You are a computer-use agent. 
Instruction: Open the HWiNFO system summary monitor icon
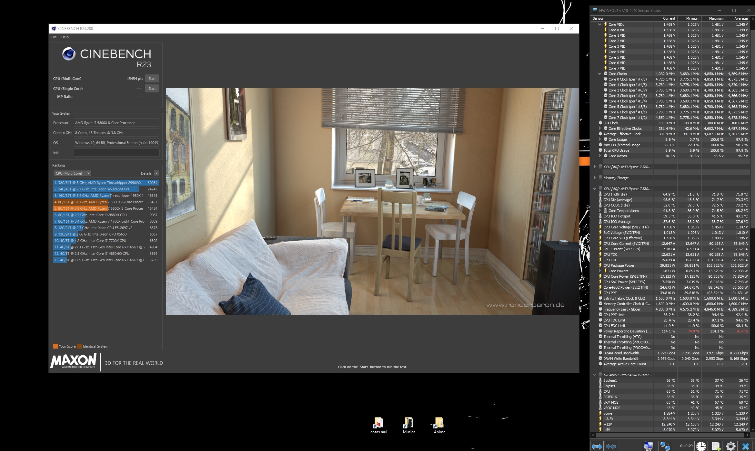click(x=648, y=446)
